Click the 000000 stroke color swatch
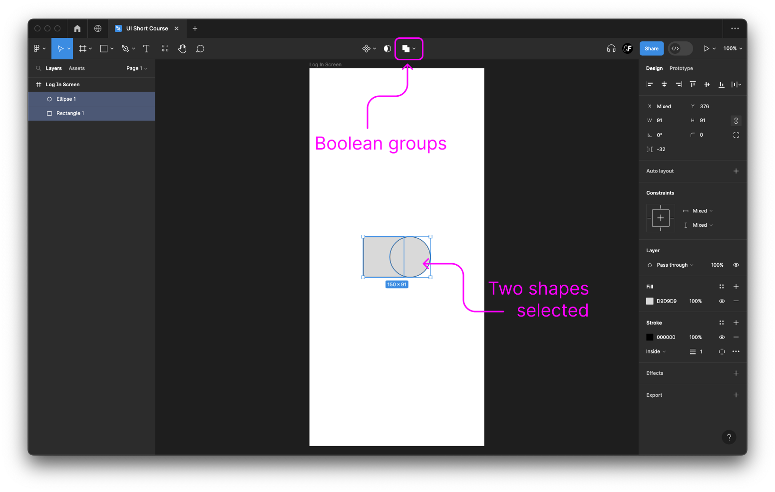 (650, 337)
